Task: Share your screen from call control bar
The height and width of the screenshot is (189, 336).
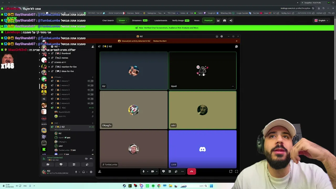Action: coord(164,171)
